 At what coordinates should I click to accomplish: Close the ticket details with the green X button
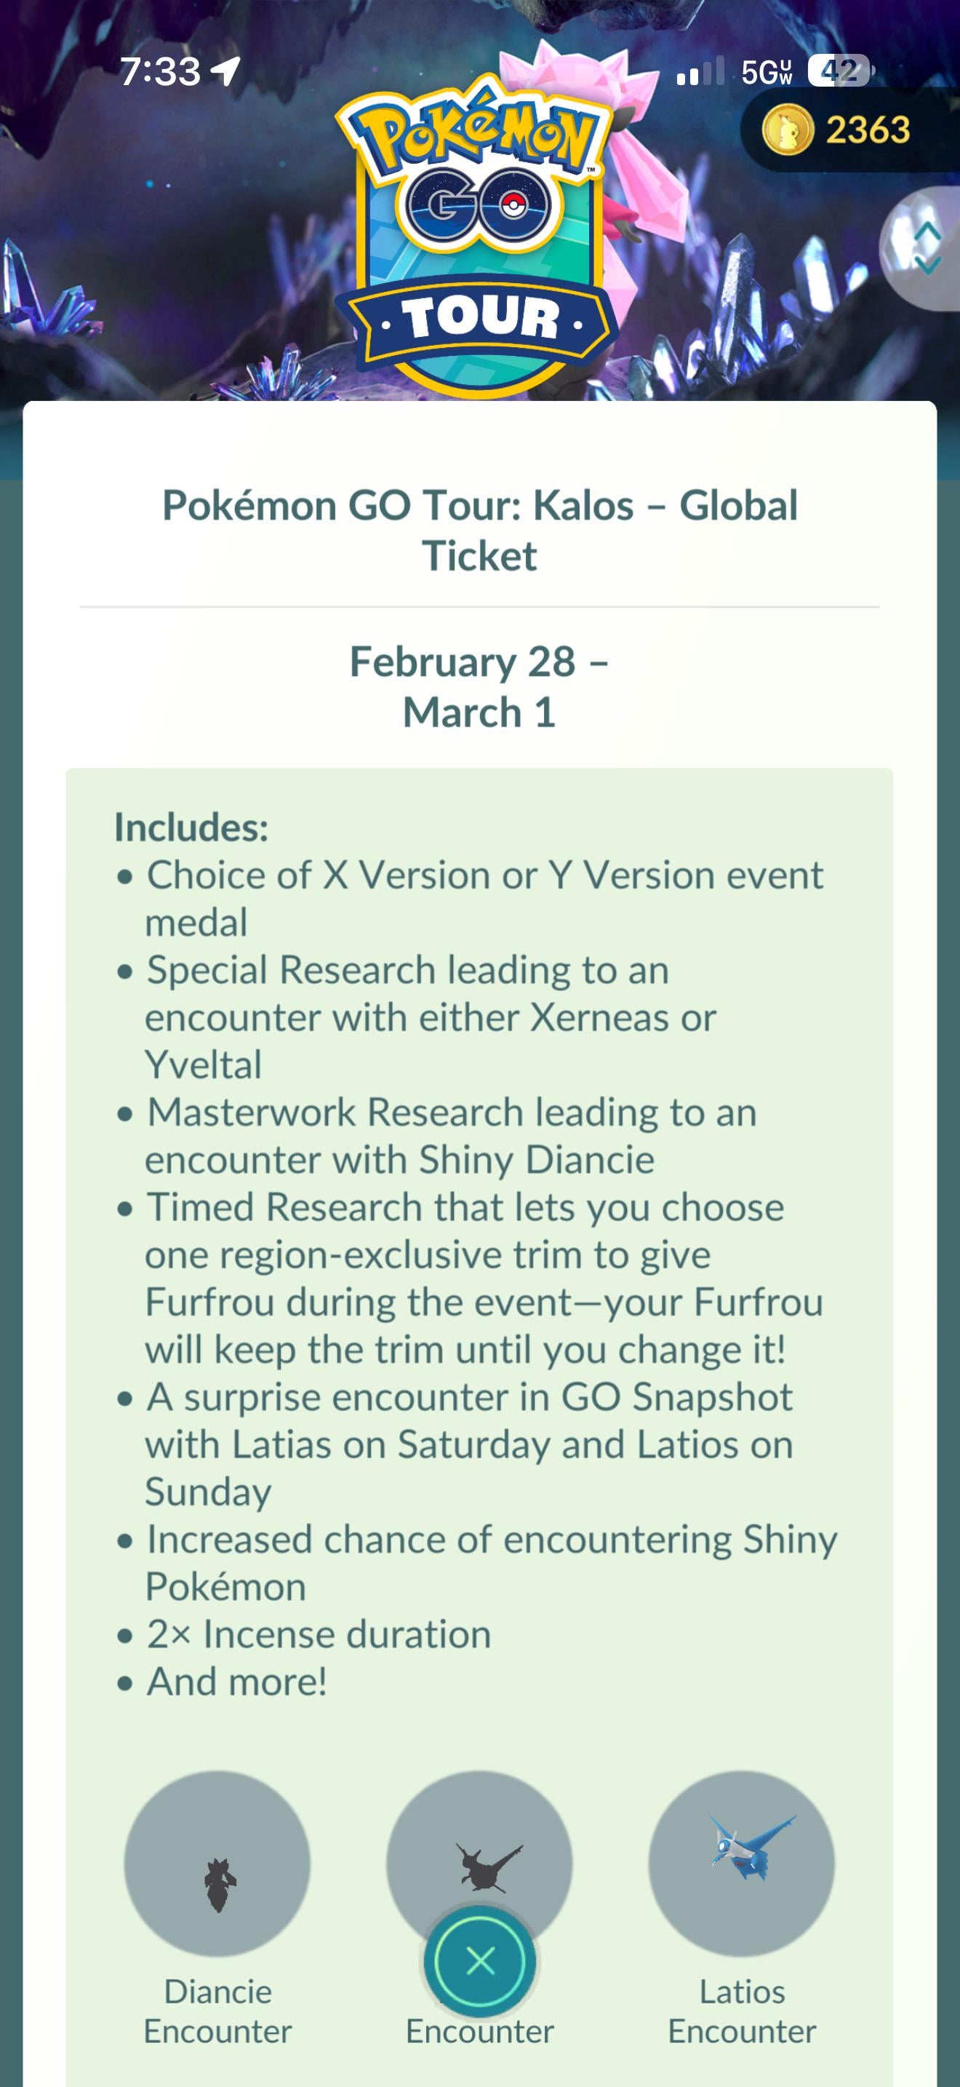(x=480, y=1960)
